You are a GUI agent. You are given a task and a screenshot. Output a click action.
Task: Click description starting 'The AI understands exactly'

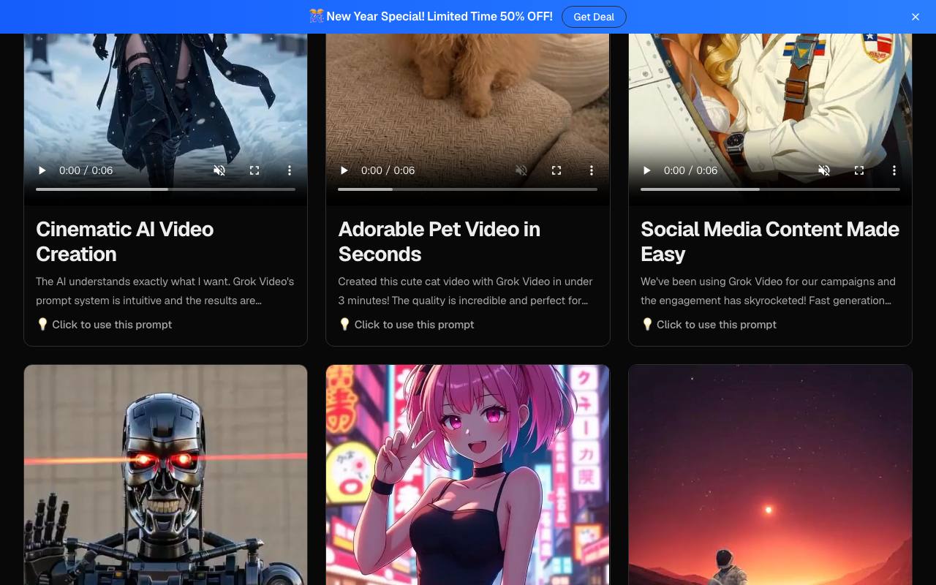click(x=165, y=291)
